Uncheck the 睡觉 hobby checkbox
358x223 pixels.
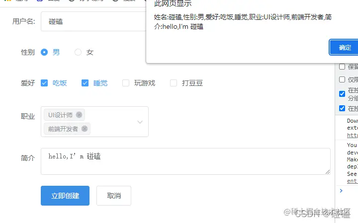85,83
